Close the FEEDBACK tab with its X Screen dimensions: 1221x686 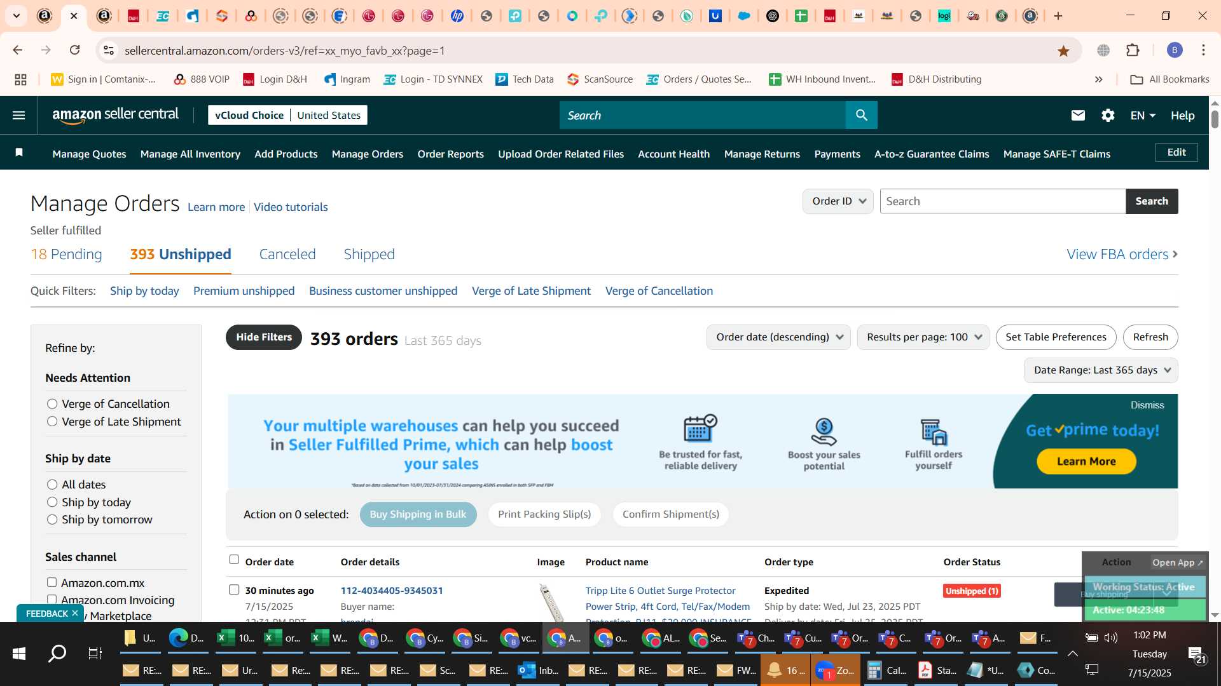pyautogui.click(x=75, y=613)
